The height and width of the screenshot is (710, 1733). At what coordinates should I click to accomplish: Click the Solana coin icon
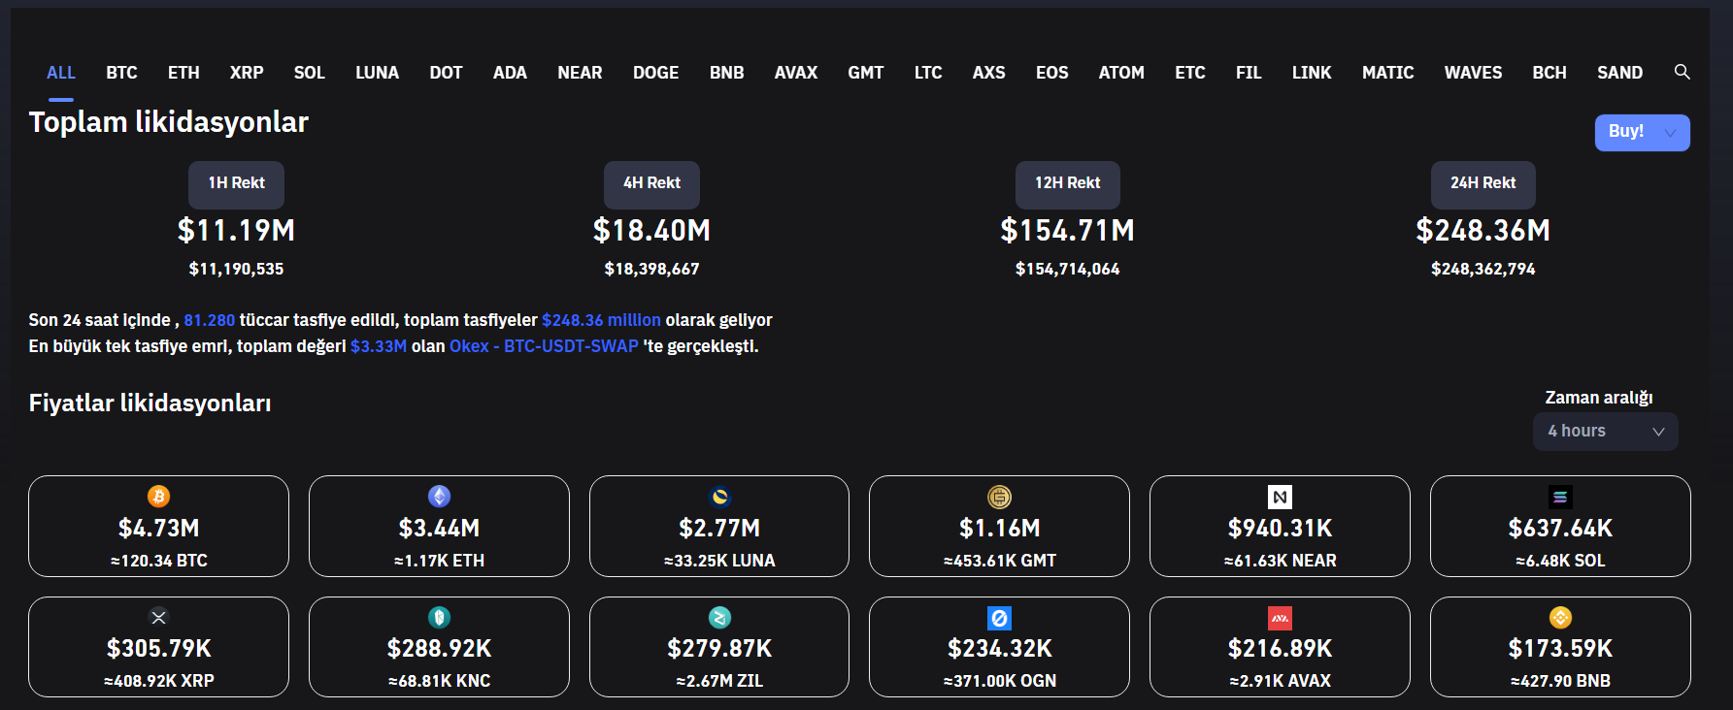coord(1560,497)
